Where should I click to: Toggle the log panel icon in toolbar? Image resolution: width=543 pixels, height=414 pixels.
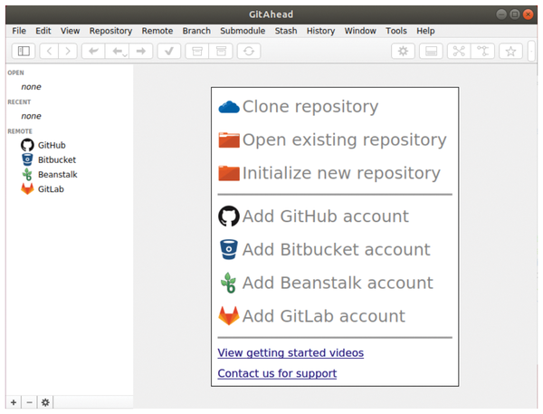(431, 52)
